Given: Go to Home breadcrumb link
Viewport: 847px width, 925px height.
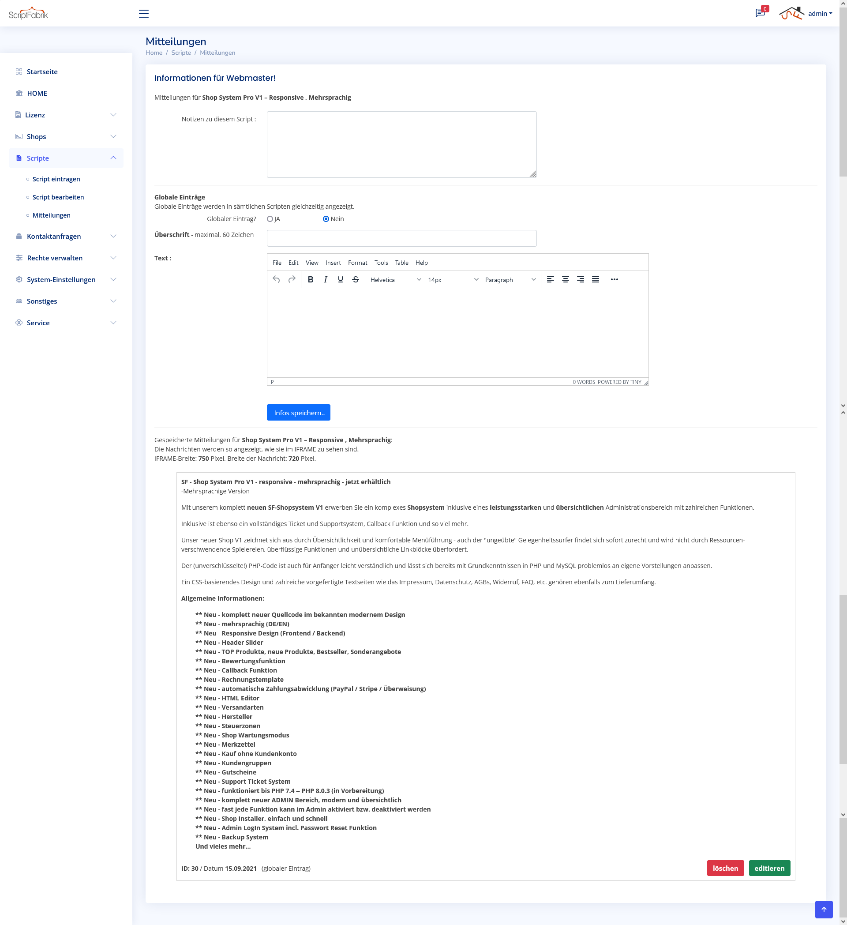Looking at the screenshot, I should (x=154, y=53).
